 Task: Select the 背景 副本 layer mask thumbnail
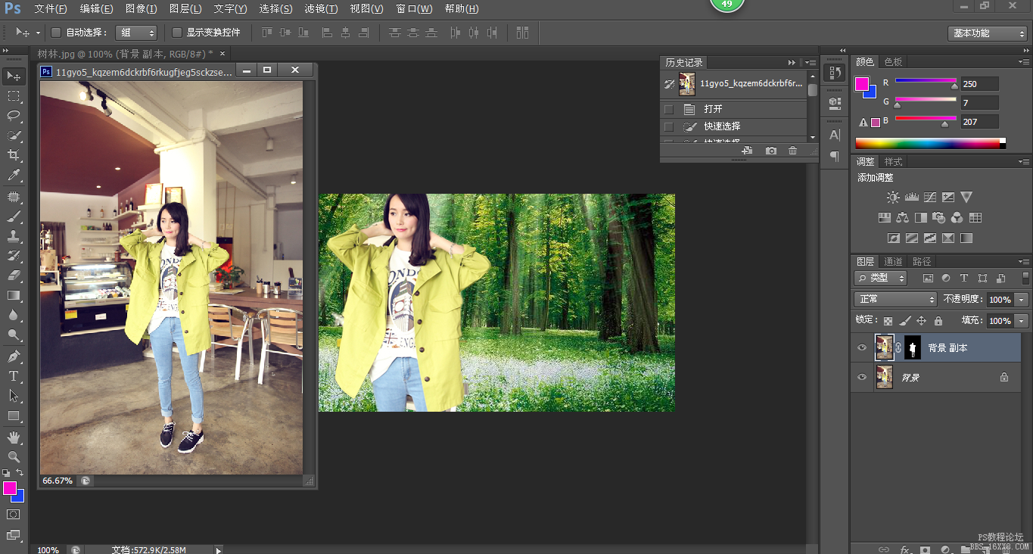pyautogui.click(x=913, y=347)
